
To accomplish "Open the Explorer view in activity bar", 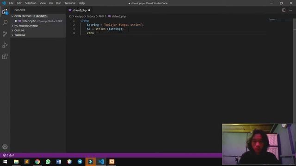I will coord(5,12).
